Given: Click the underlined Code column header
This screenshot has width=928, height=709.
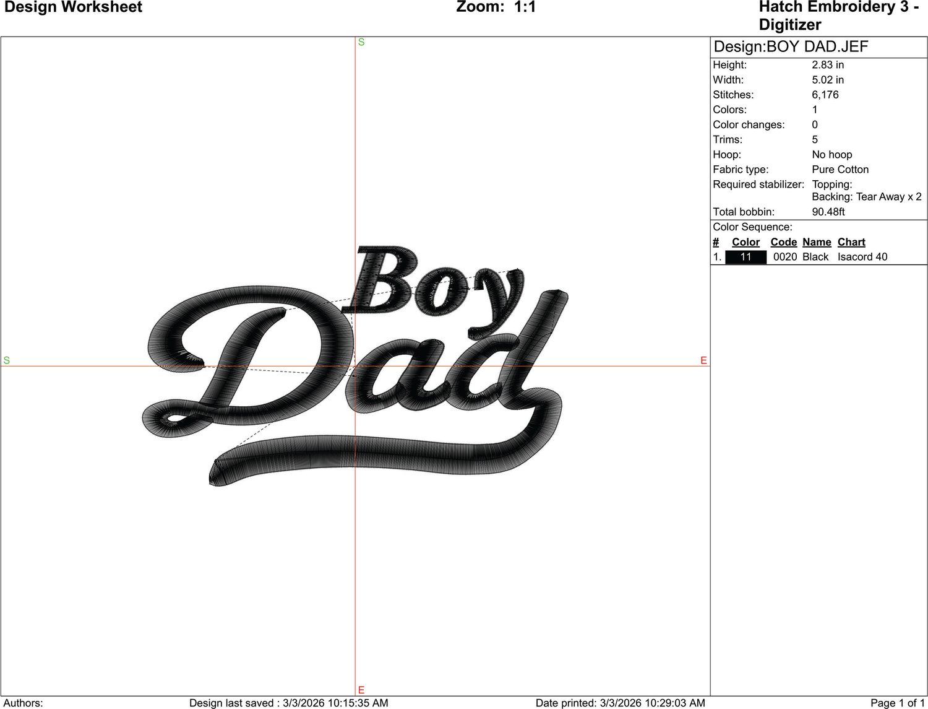Looking at the screenshot, I should pos(783,242).
